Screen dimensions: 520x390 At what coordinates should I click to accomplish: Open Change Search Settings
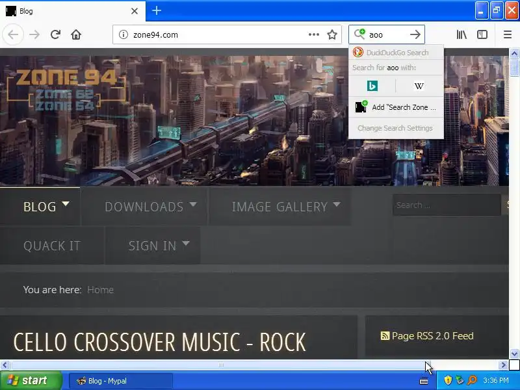[x=396, y=128]
